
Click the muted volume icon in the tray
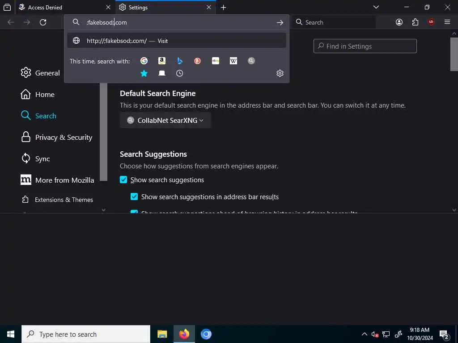(x=375, y=334)
